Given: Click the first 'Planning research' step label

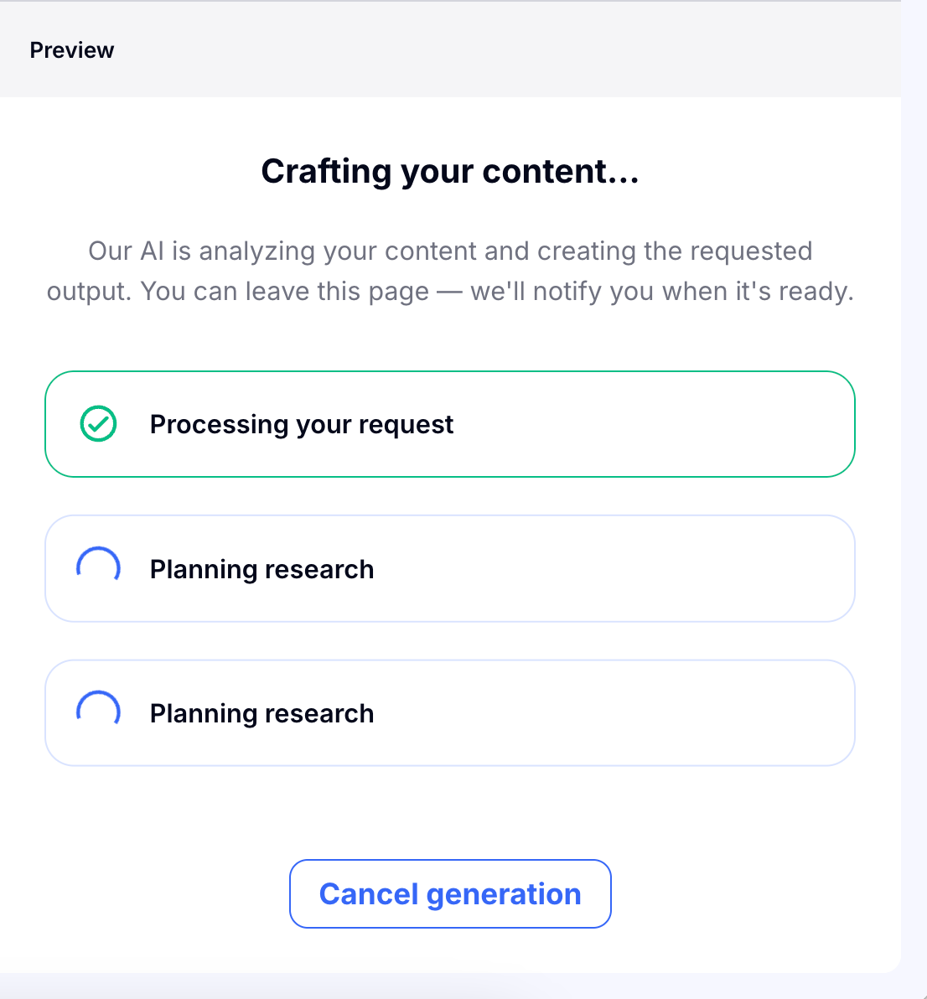Looking at the screenshot, I should [262, 569].
